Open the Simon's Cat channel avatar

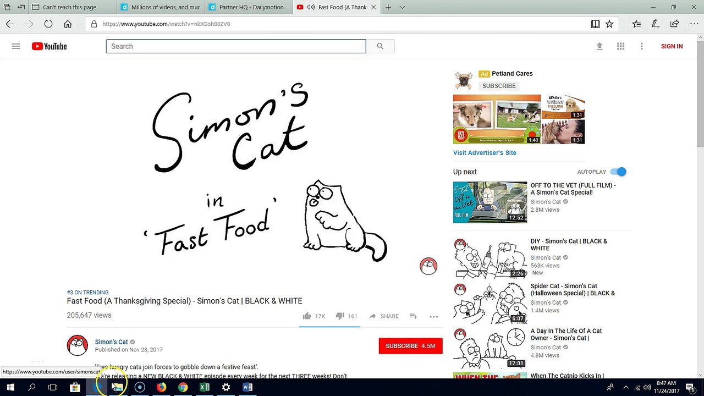pos(77,345)
